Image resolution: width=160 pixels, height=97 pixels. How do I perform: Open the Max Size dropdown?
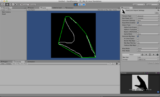(x=148, y=57)
